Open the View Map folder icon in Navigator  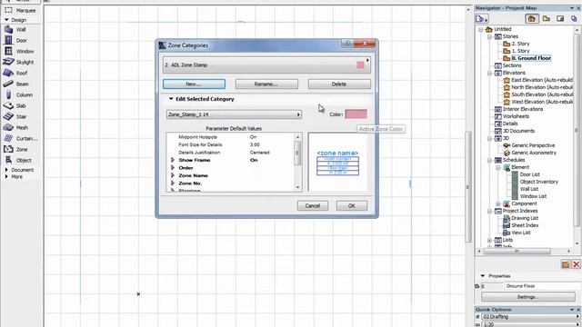click(546, 18)
